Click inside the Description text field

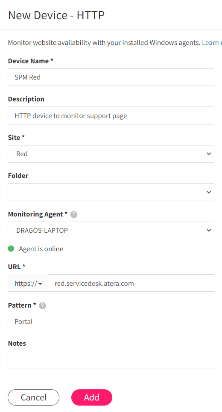click(x=111, y=116)
